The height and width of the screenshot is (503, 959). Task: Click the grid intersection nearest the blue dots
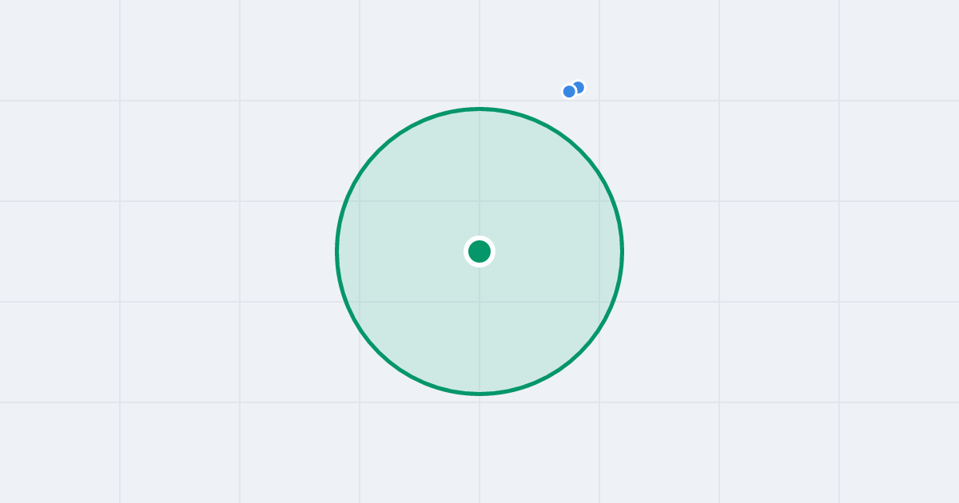point(599,101)
